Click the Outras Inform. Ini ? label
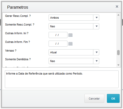Viewport: 123px width, 109px height. (x=17, y=33)
